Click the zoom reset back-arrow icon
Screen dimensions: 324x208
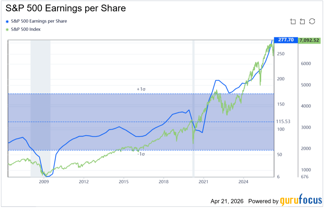pyautogui.click(x=302, y=22)
